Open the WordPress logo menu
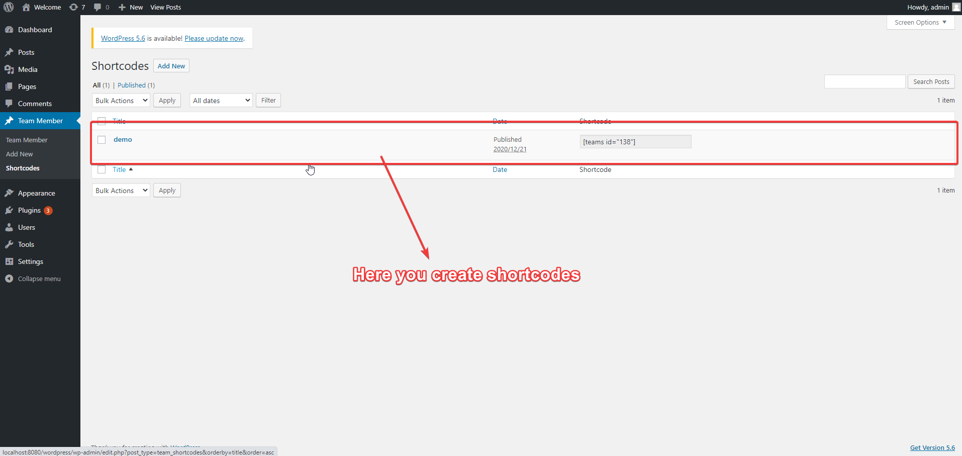This screenshot has height=456, width=962. point(9,7)
